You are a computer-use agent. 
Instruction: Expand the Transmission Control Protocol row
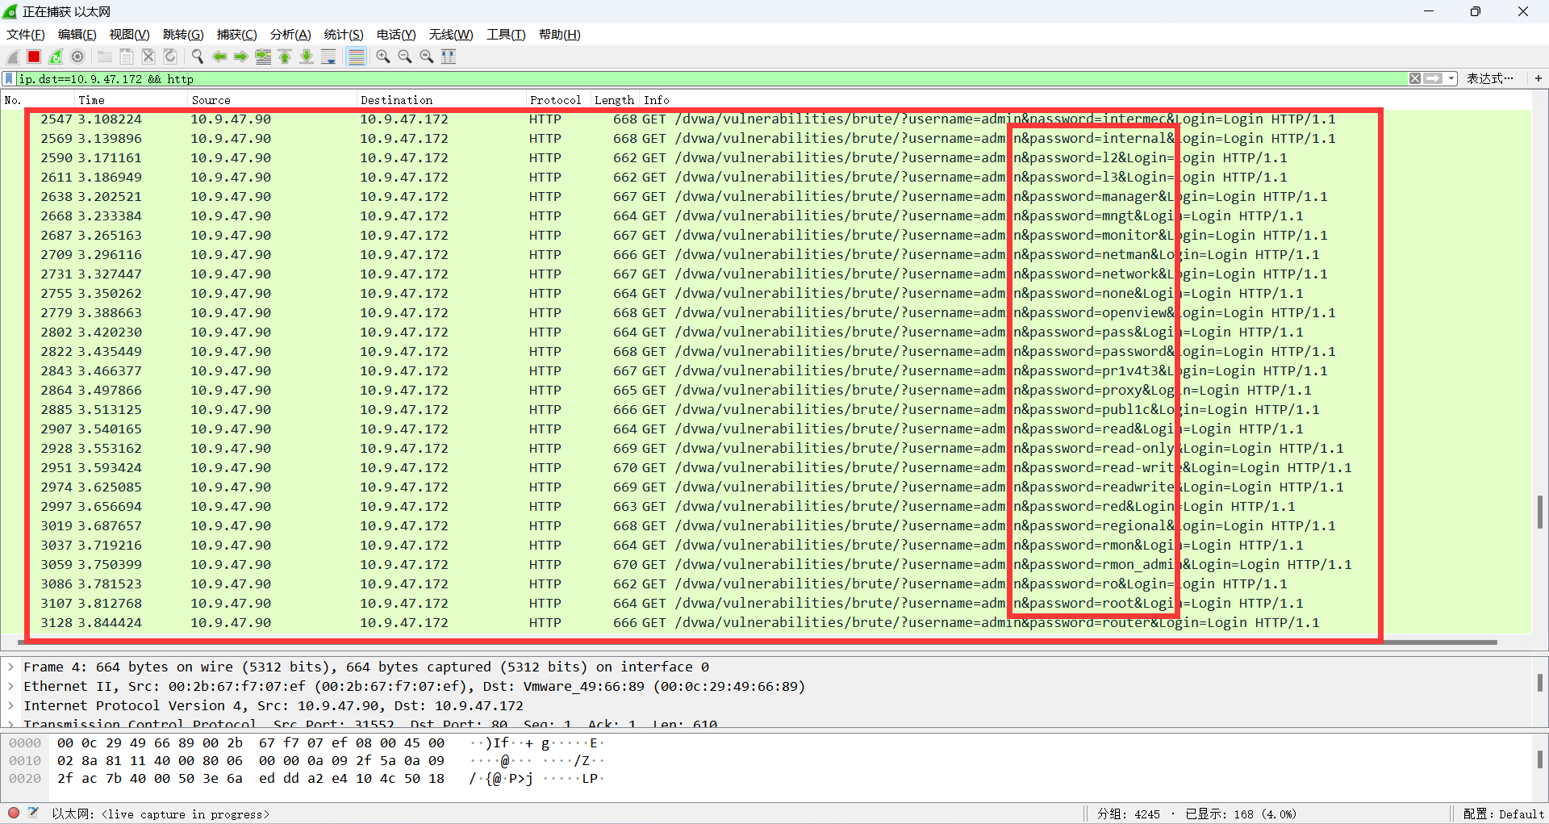point(10,724)
